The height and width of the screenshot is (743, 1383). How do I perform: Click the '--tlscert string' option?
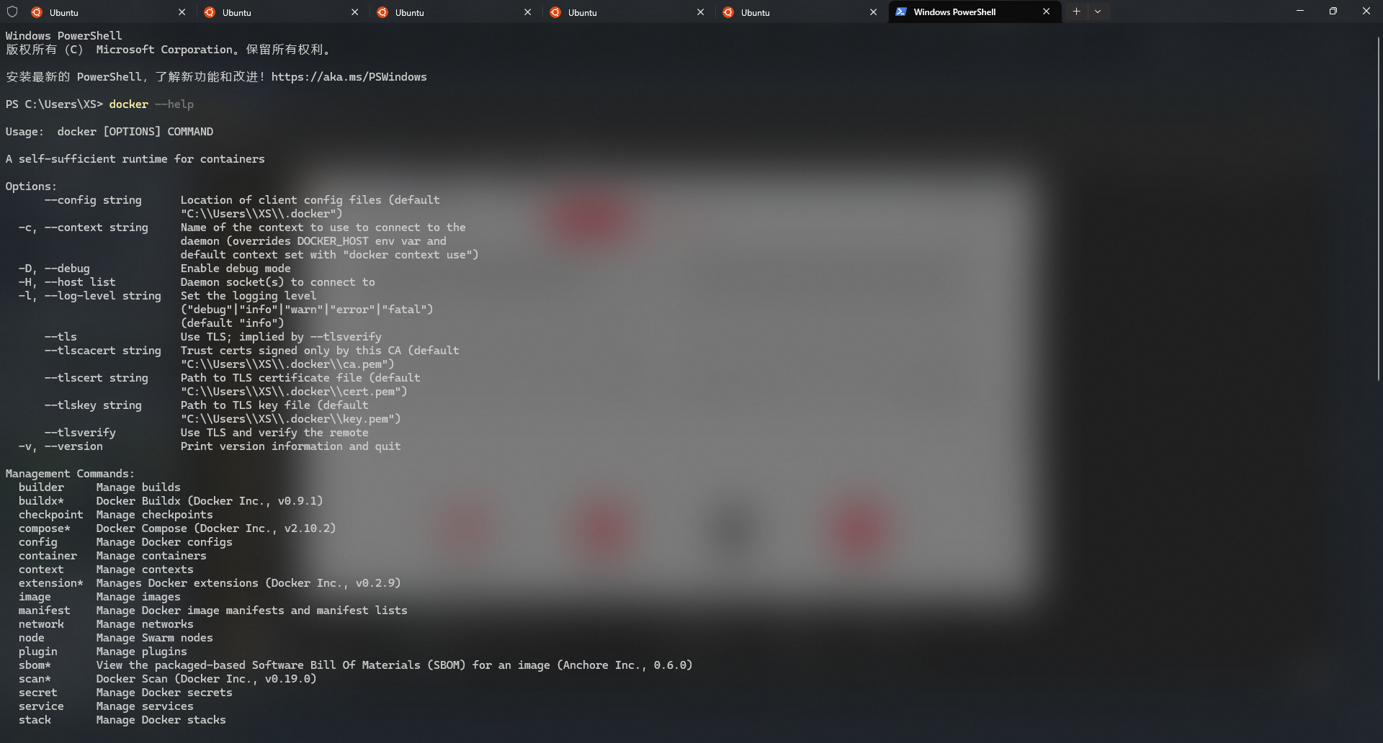(x=96, y=377)
